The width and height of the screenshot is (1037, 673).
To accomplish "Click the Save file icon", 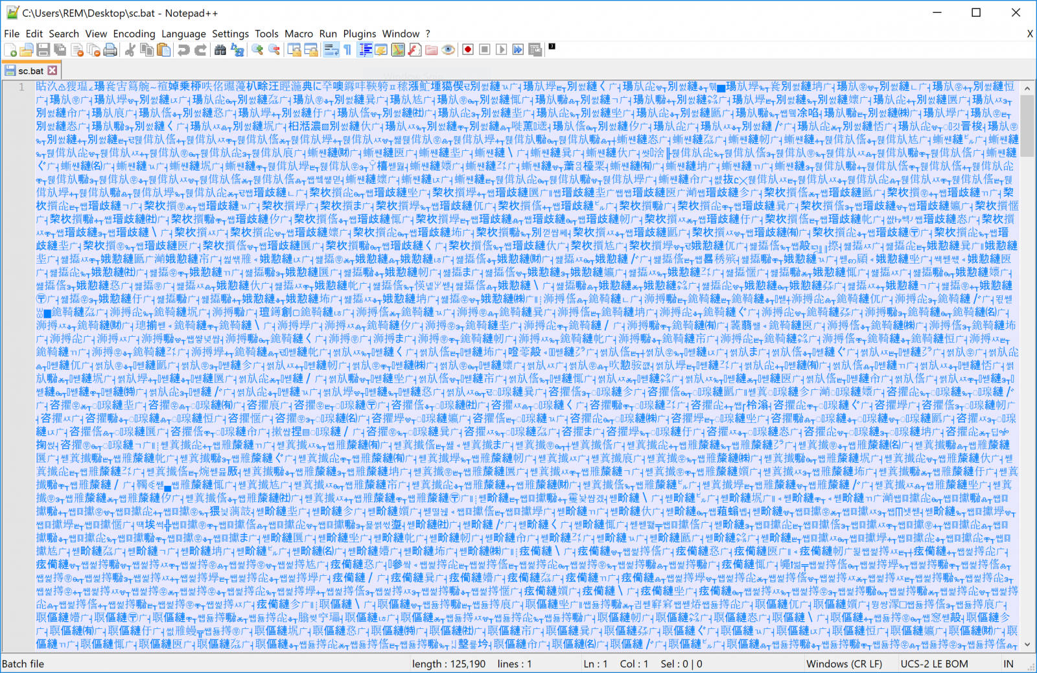I will coord(43,50).
